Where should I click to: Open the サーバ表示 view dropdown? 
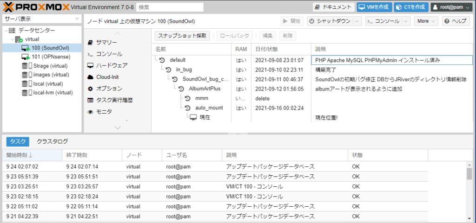[42, 19]
